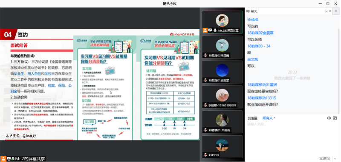Click the screen share icon on Mr.Z tile
Screen dimensions: 341x162
(x=210, y=31)
